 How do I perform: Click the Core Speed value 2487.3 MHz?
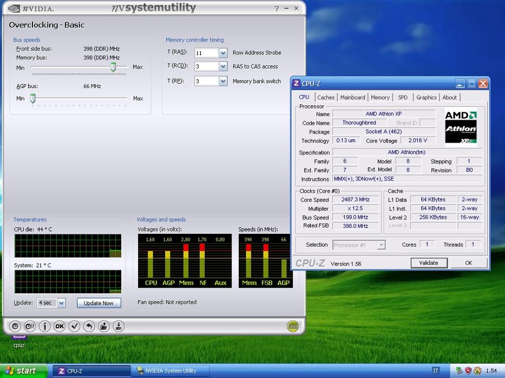pyautogui.click(x=355, y=200)
